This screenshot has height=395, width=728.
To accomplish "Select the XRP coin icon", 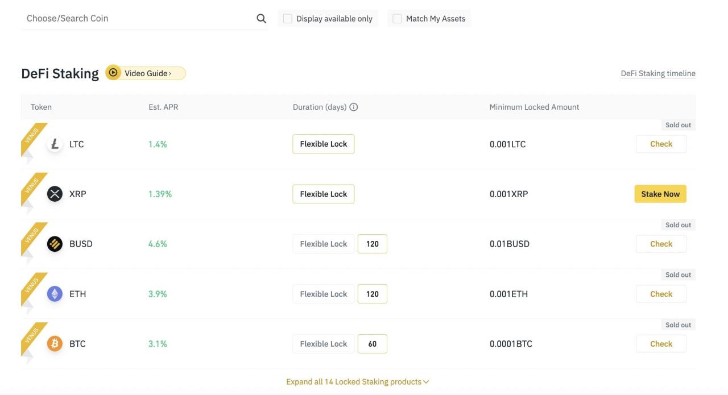I will (54, 193).
